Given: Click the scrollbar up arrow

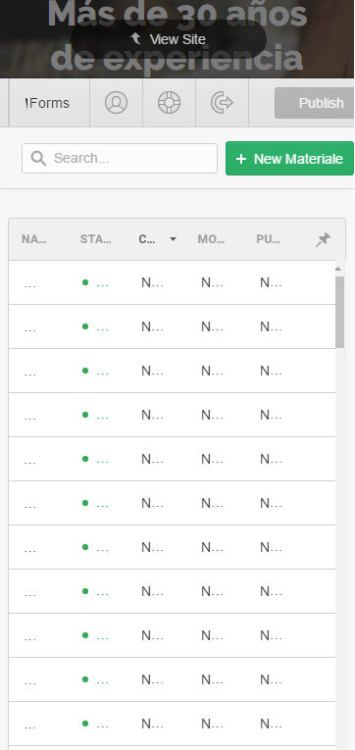Looking at the screenshot, I should coord(338,269).
